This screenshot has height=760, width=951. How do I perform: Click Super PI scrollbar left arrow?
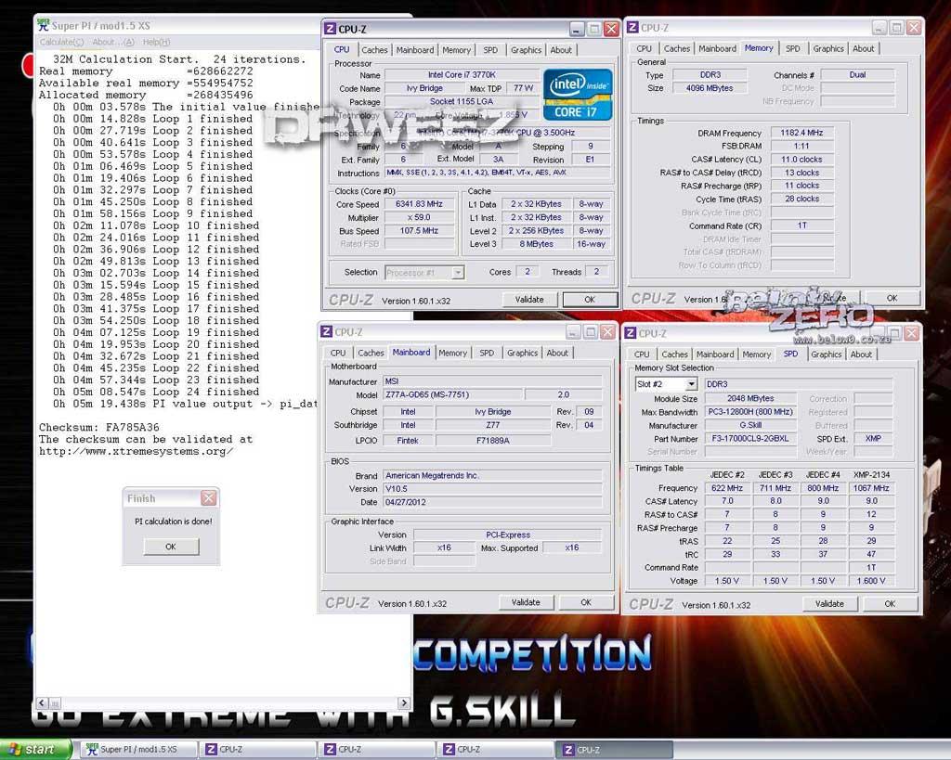[42, 703]
